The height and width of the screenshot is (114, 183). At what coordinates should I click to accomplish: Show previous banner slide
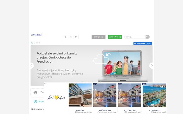point(32,66)
